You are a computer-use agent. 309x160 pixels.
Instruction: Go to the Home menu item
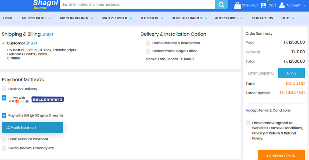8,18
